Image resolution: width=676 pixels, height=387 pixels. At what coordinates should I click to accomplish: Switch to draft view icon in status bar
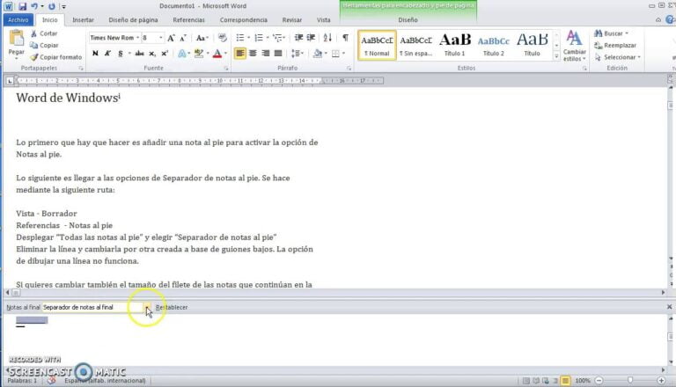tap(565, 381)
